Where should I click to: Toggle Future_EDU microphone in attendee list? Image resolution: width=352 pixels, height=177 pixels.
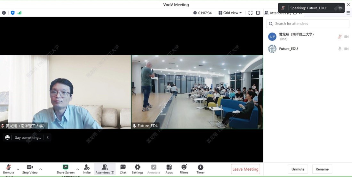[340, 49]
